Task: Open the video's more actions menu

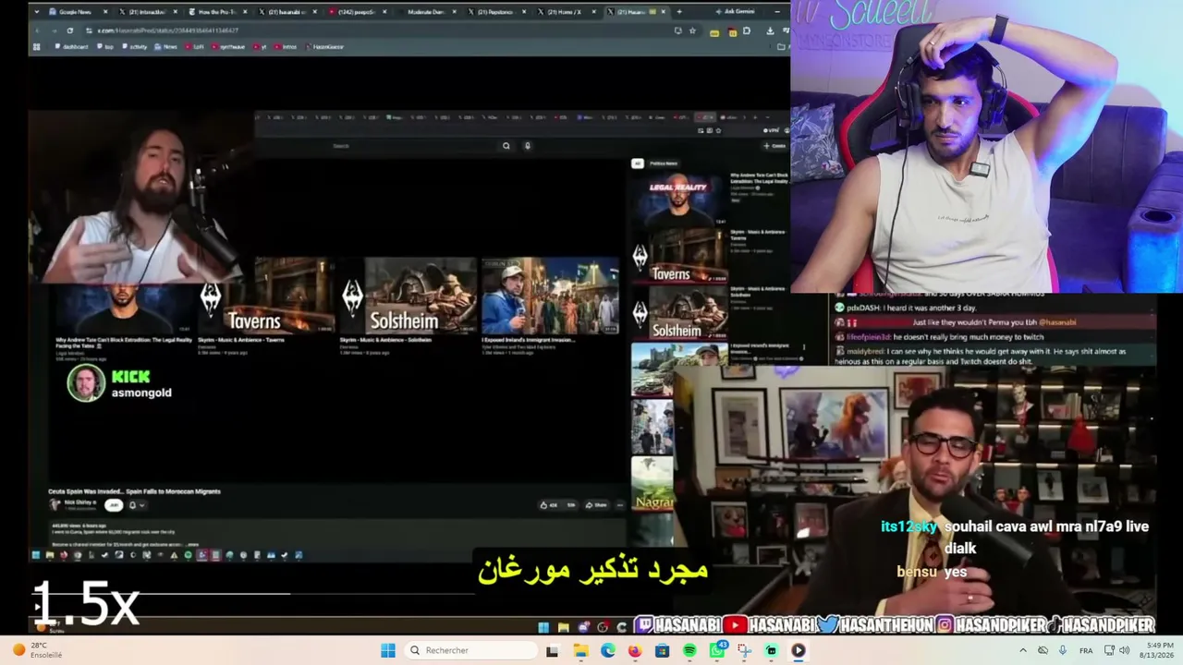Action: tap(620, 505)
